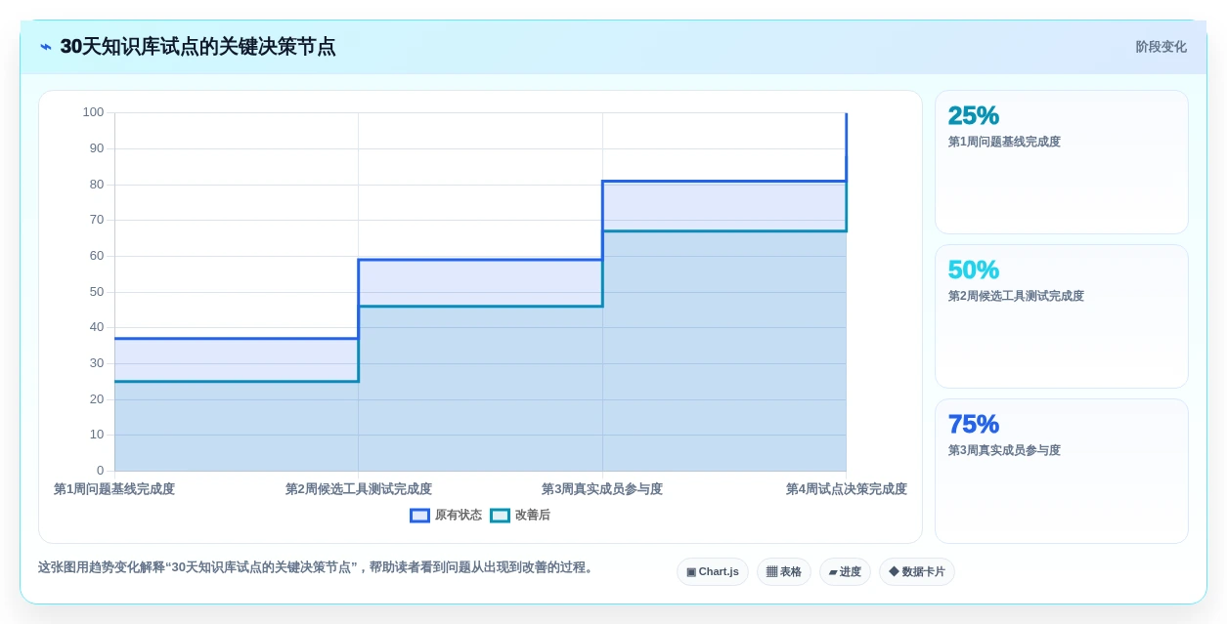Click the y-axis value 0
The width and height of the screenshot is (1227, 624).
[x=100, y=471]
